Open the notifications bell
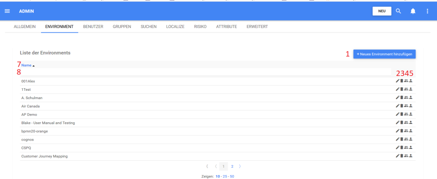437x179 pixels. (413, 11)
